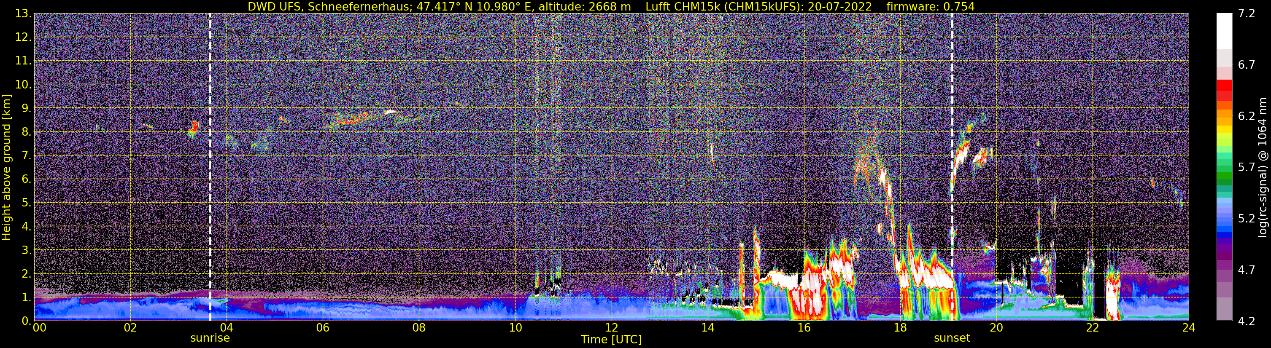Screen dimensions: 1271x348
Task: Click the "Height above ground [km]" axis label
Action: point(6,167)
